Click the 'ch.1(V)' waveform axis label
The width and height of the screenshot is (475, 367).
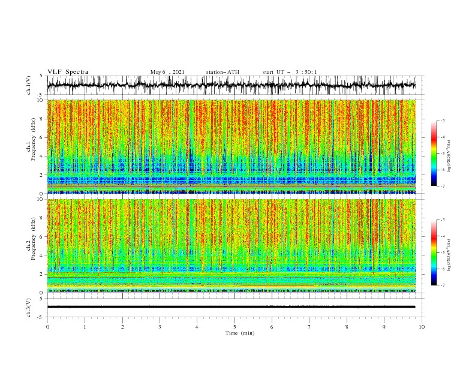point(29,85)
